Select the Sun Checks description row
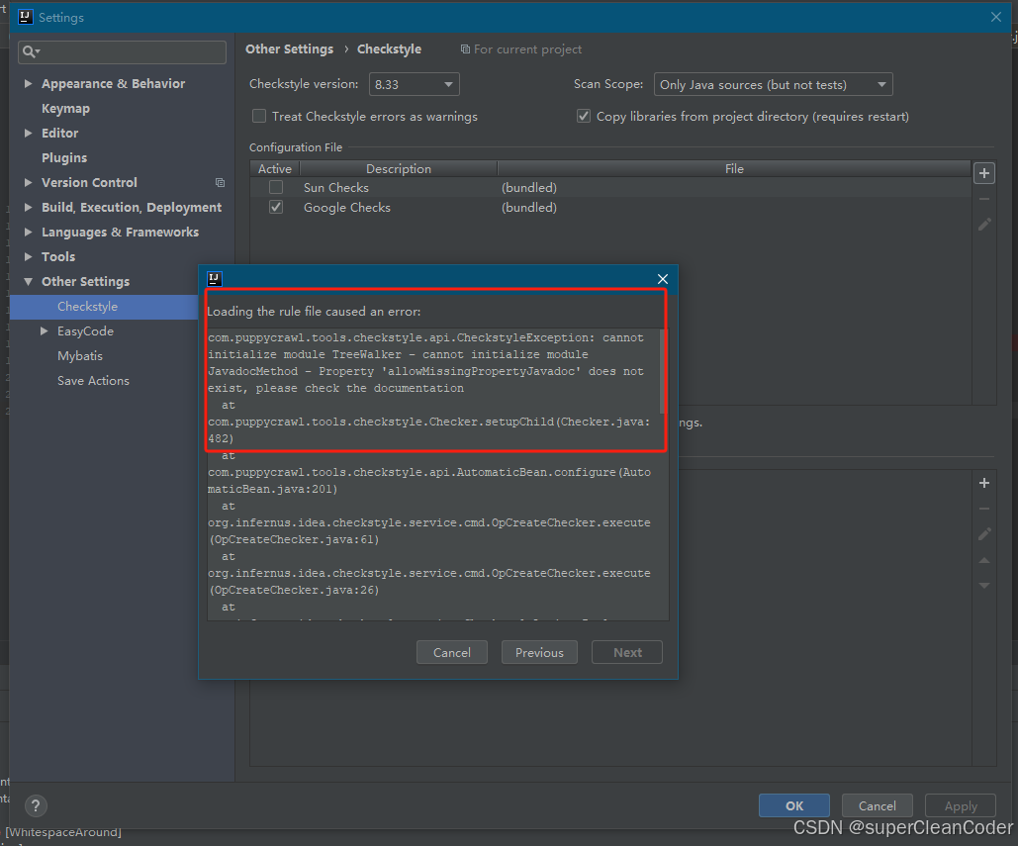Image resolution: width=1018 pixels, height=846 pixels. pos(336,188)
